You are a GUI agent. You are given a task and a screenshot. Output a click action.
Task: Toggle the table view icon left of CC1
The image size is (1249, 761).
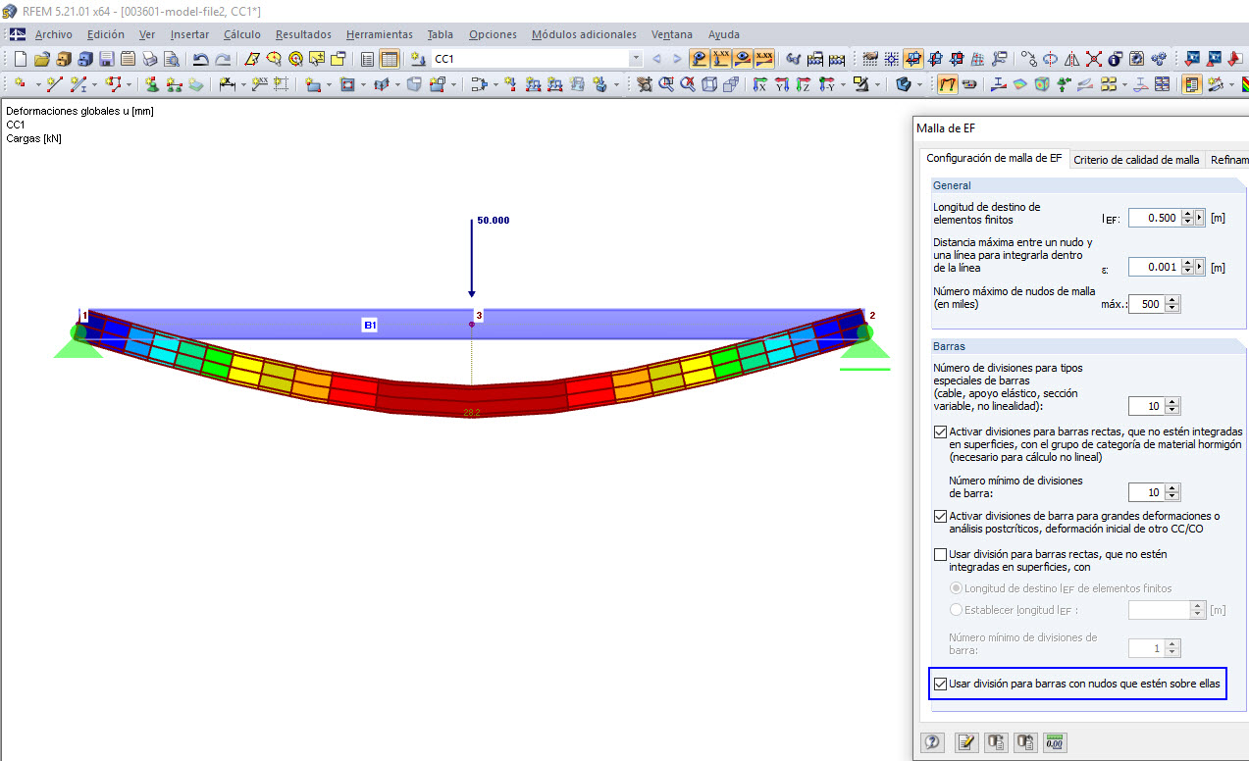(389, 59)
